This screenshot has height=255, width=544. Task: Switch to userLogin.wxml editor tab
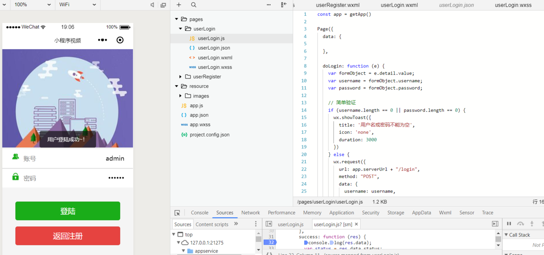(399, 5)
